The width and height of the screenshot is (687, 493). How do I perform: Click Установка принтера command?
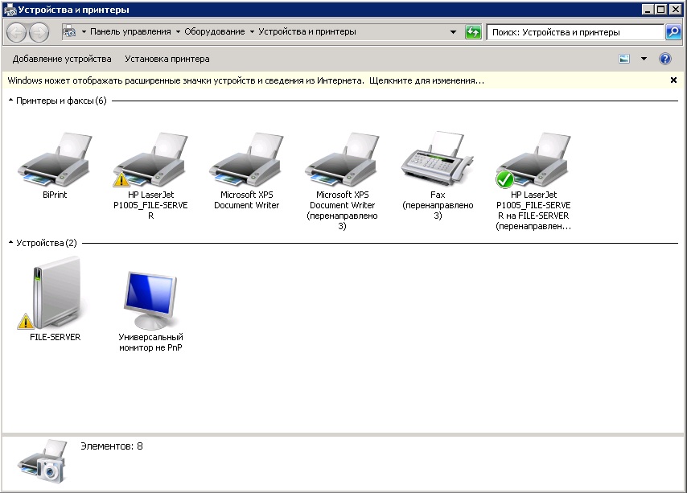[x=167, y=59]
